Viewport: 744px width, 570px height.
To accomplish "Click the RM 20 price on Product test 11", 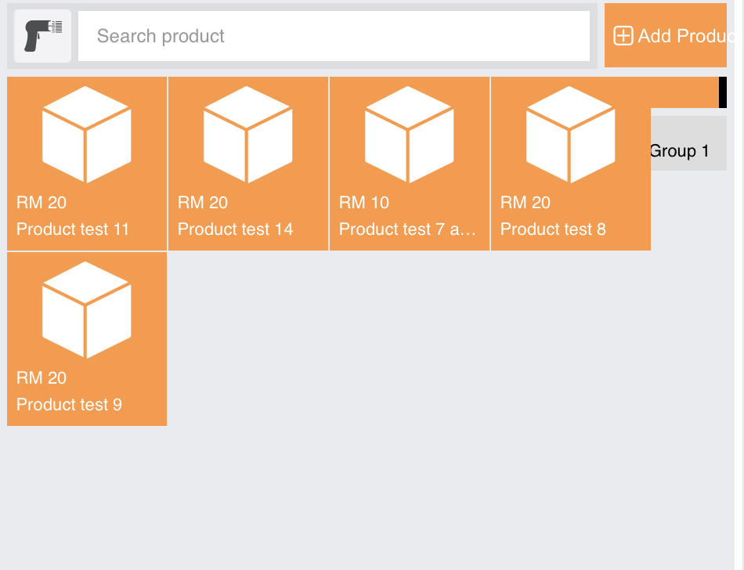I will tap(42, 203).
